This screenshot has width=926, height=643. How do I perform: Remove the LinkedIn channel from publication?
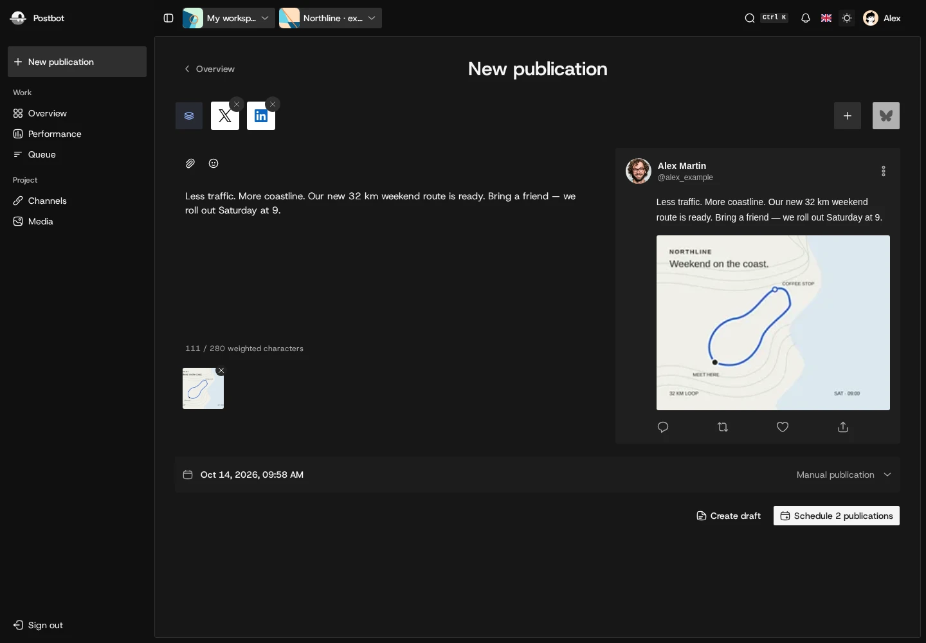(x=273, y=104)
